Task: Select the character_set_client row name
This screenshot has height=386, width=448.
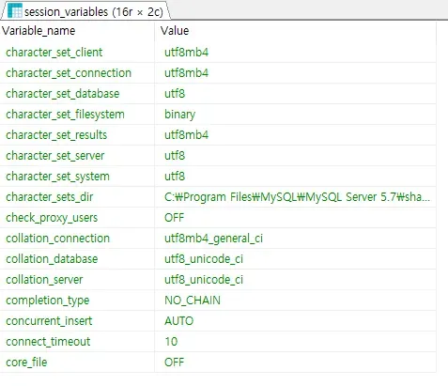Action: [54, 53]
